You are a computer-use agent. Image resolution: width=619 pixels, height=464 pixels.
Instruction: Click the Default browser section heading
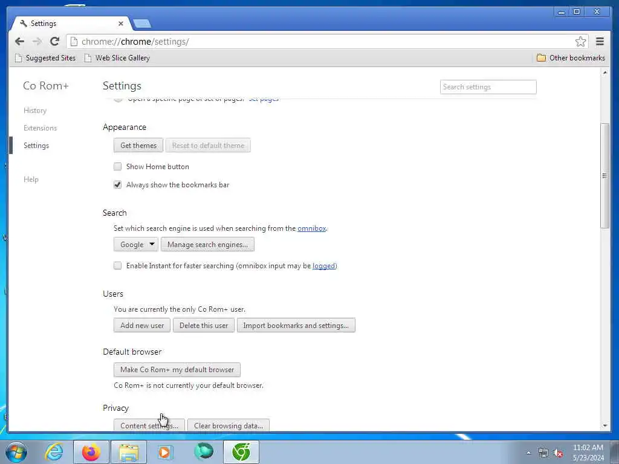[132, 352]
